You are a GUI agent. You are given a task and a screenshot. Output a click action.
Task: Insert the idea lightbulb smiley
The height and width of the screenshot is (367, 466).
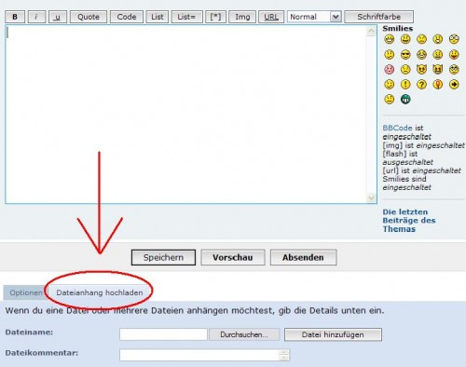click(438, 84)
